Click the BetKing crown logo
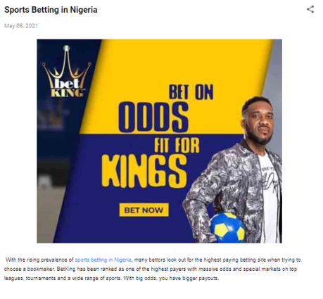323x299 pixels. pos(67,72)
